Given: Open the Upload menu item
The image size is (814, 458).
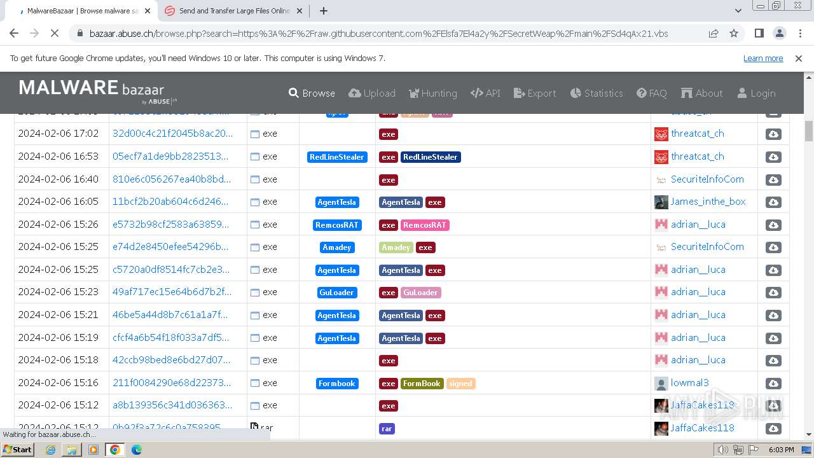Looking at the screenshot, I should [x=372, y=93].
